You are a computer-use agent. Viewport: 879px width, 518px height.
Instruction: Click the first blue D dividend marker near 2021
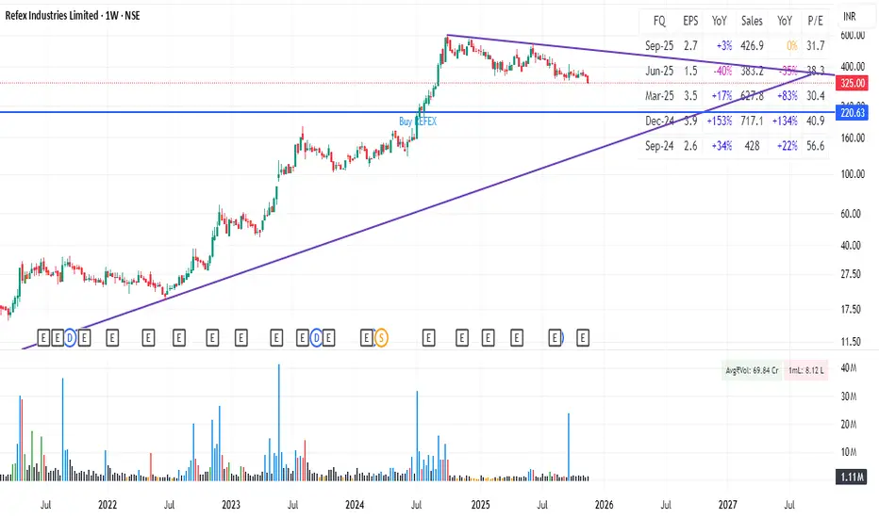point(70,338)
